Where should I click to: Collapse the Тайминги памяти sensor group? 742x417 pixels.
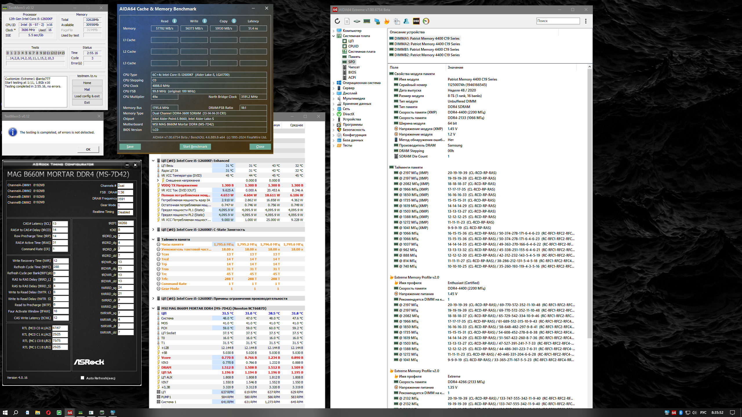click(153, 239)
